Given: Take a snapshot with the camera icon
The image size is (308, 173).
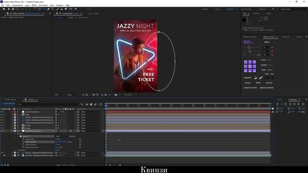Looking at the screenshot, I should click(x=115, y=95).
